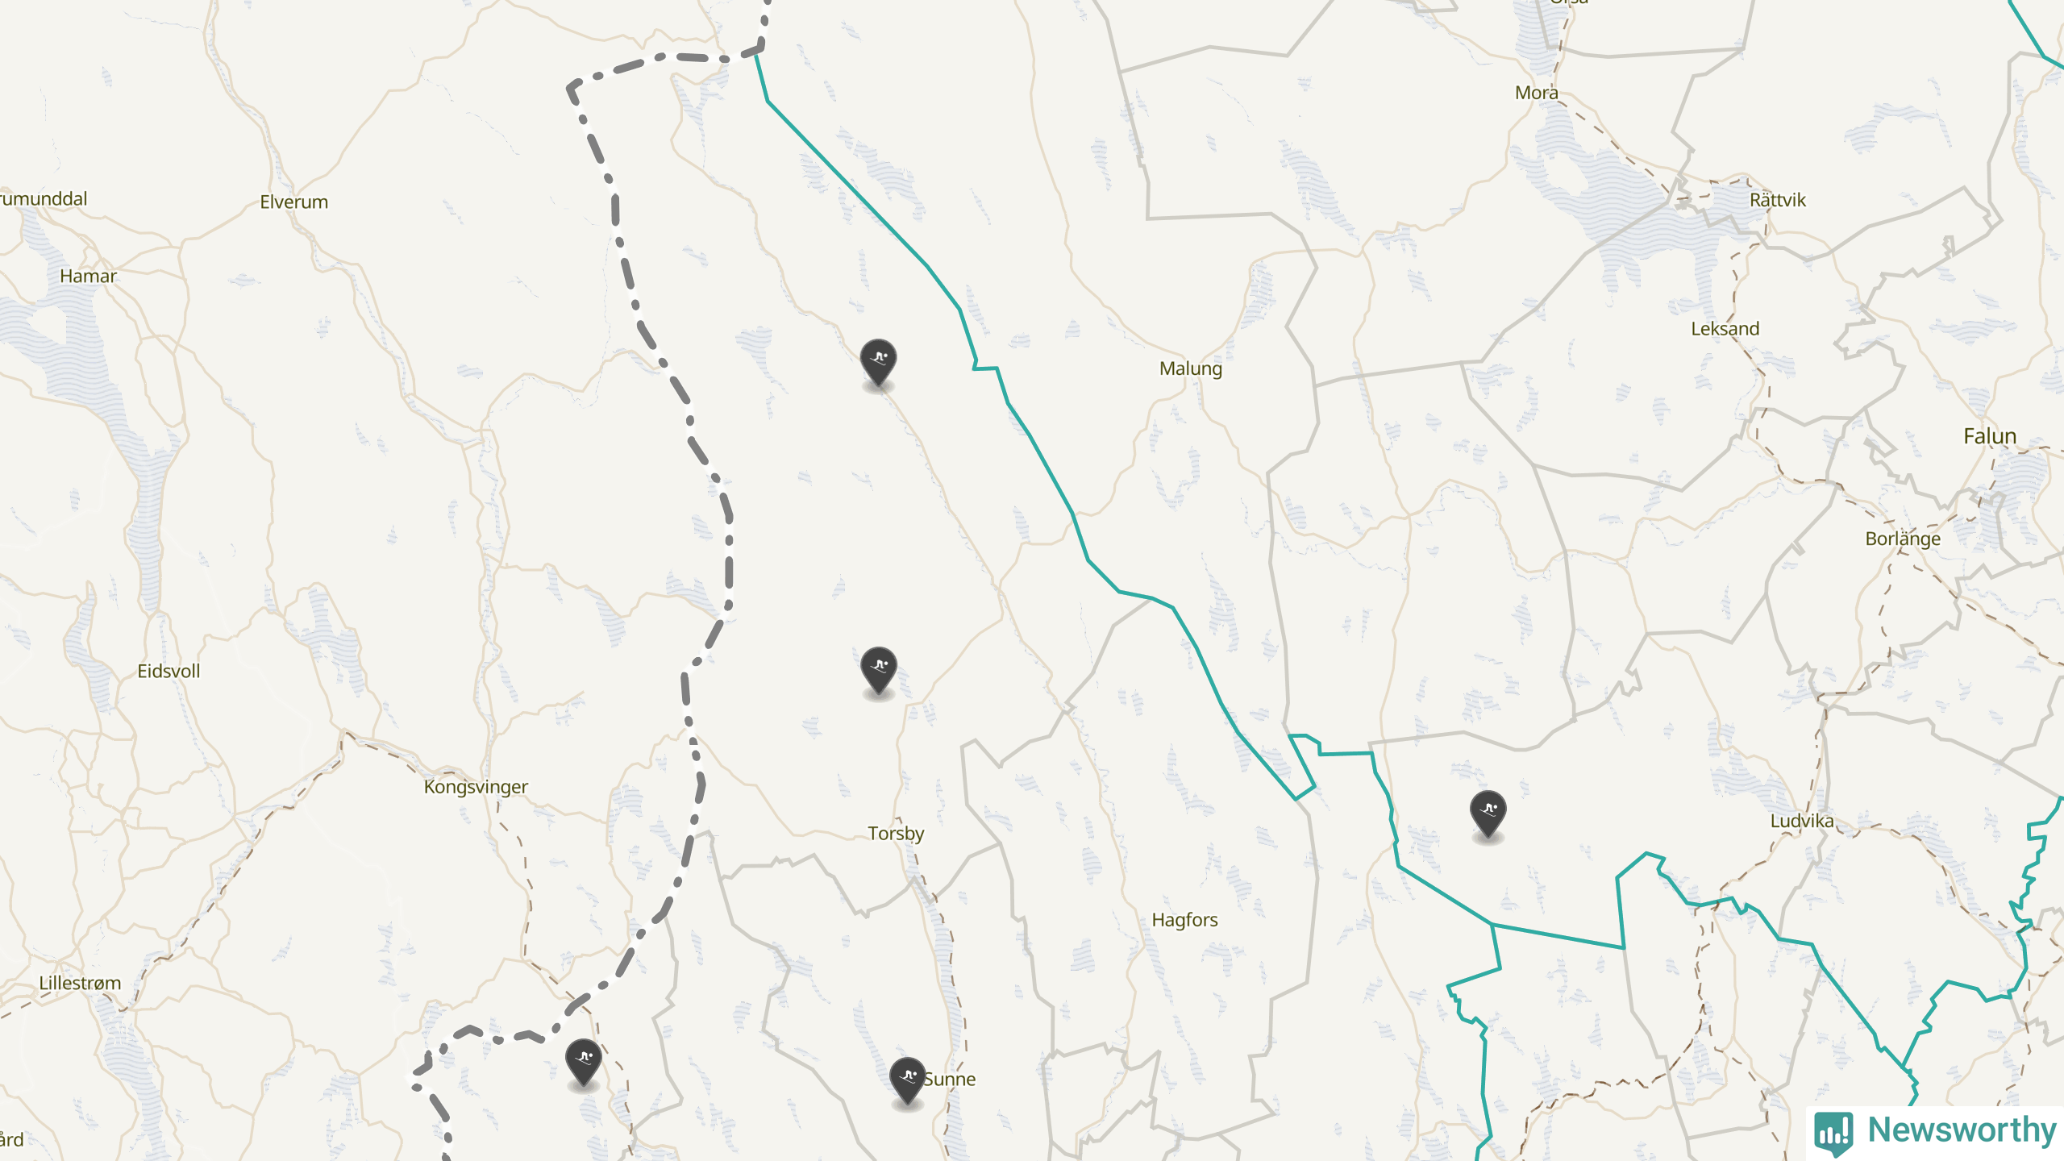The width and height of the screenshot is (2064, 1161).
Task: Select the Hagfors town label
Action: click(x=1184, y=920)
